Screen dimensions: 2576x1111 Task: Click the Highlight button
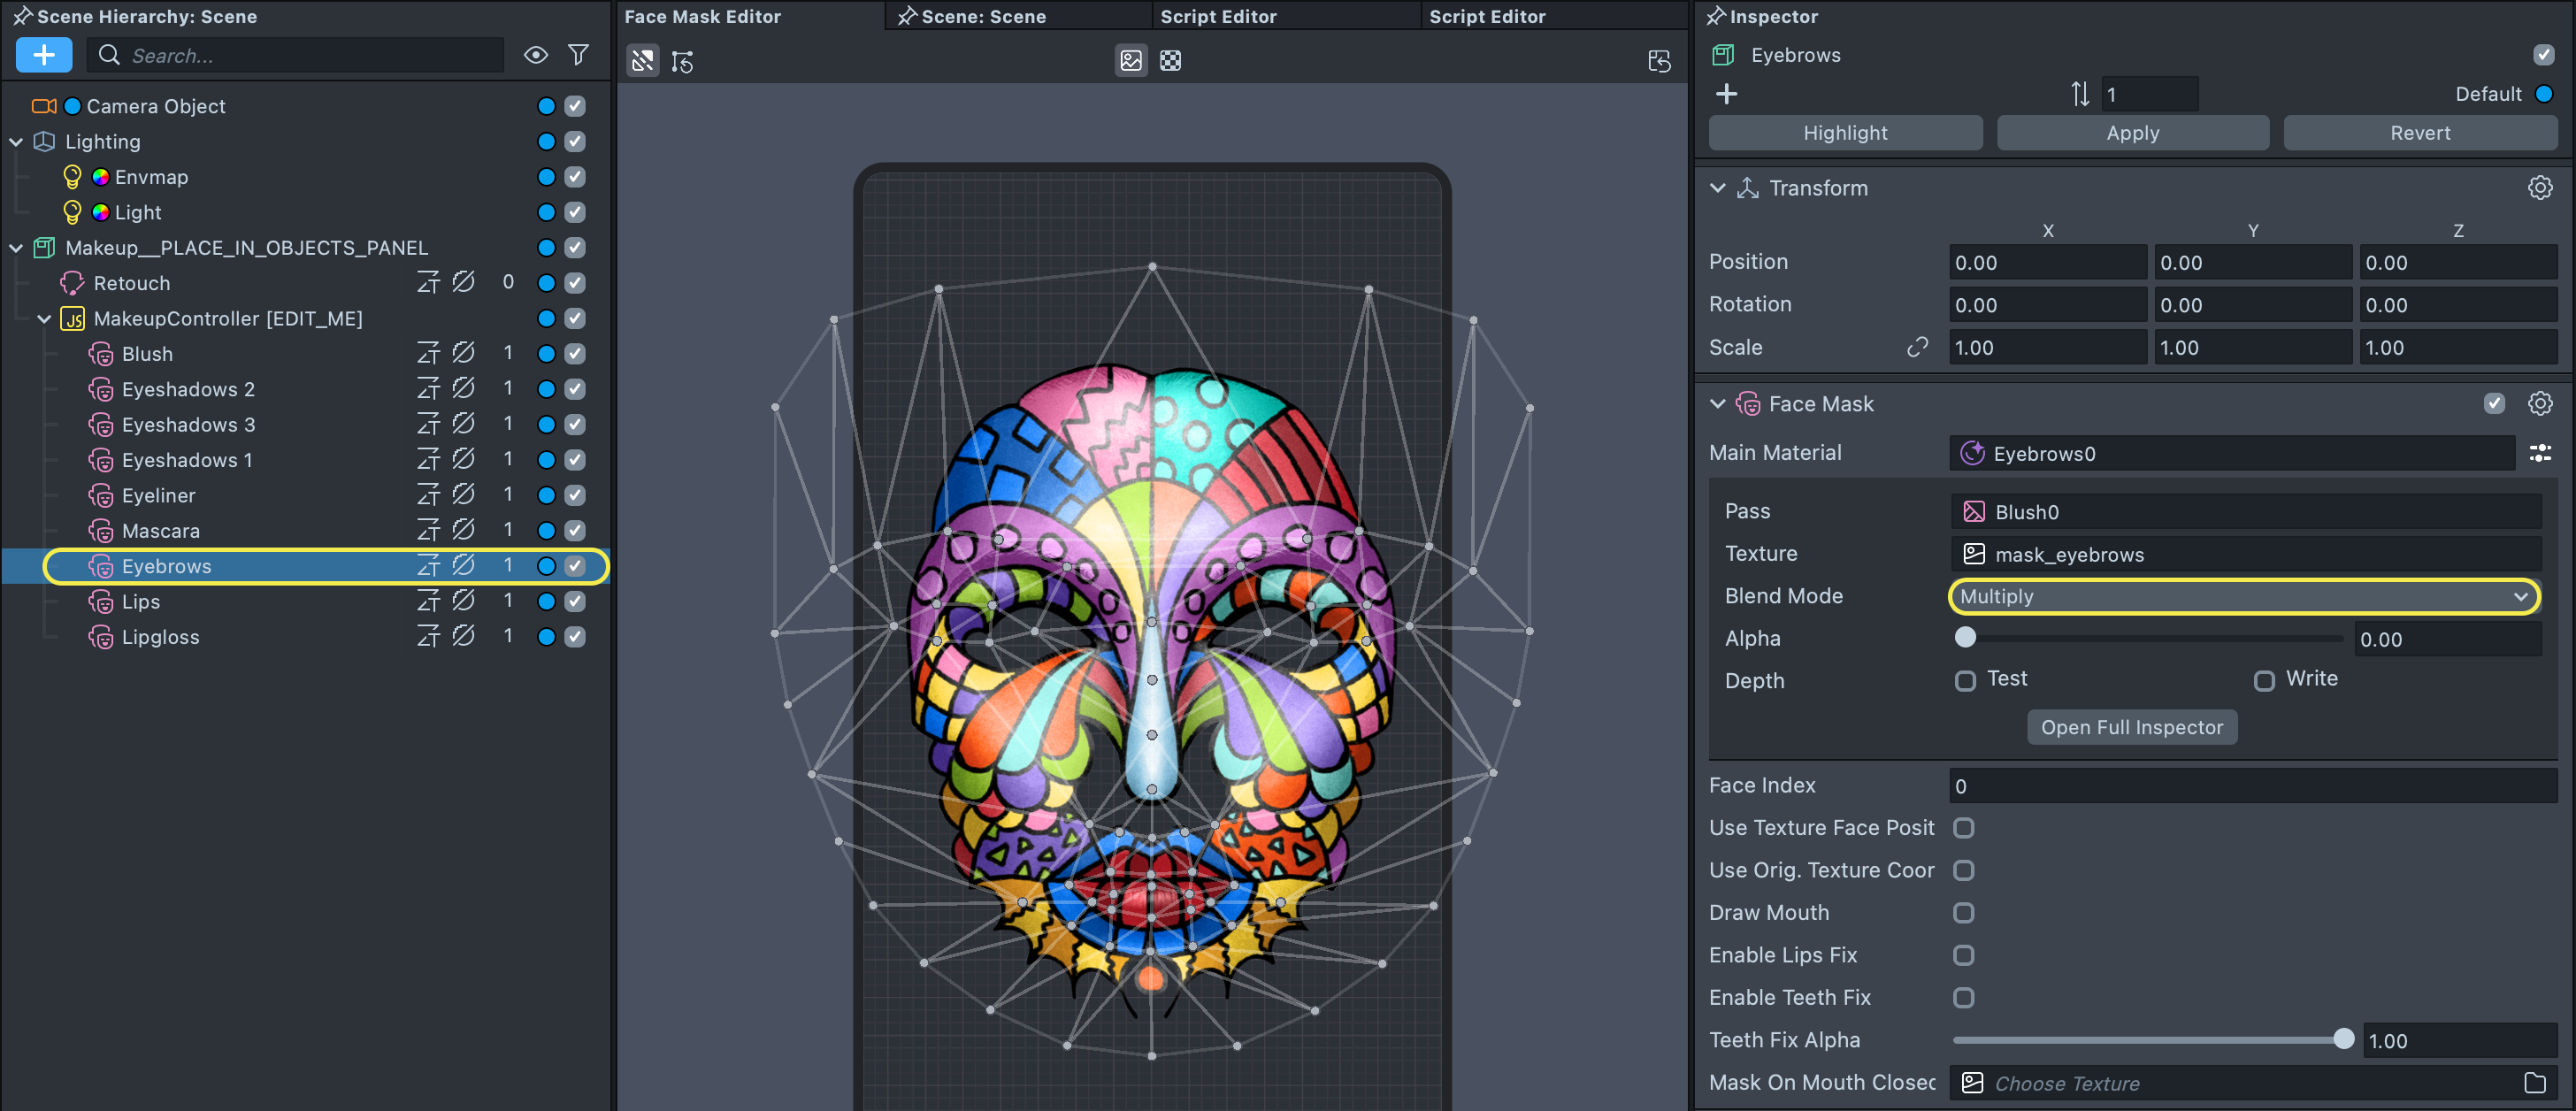[x=1845, y=133]
